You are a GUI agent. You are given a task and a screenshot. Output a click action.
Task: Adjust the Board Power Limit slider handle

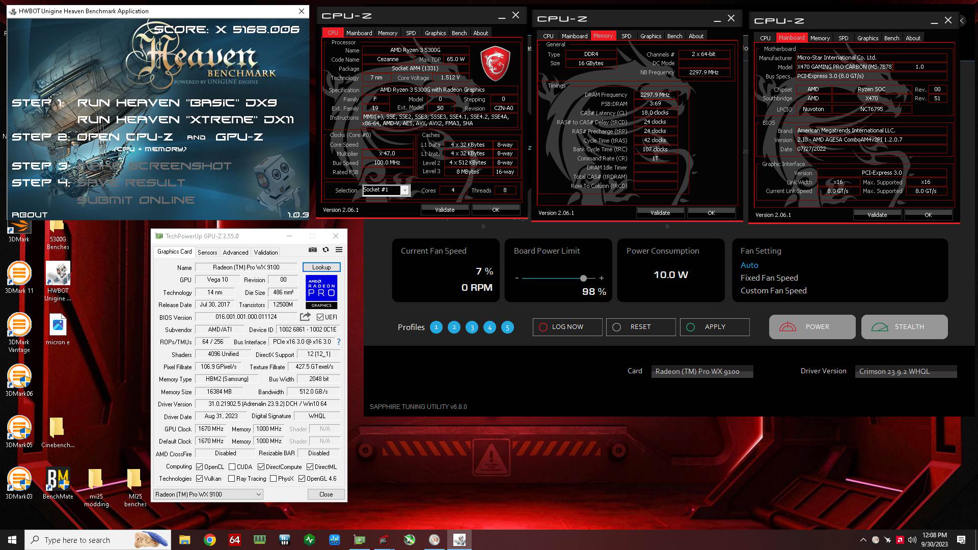pos(584,278)
